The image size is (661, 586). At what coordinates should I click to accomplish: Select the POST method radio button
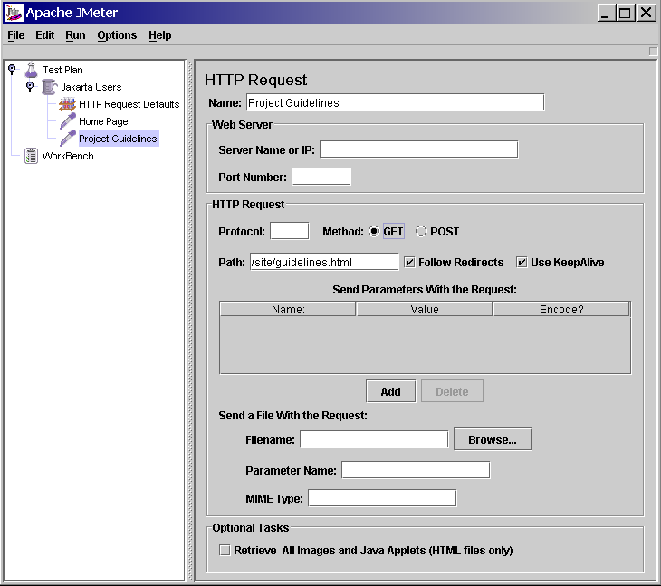[421, 232]
